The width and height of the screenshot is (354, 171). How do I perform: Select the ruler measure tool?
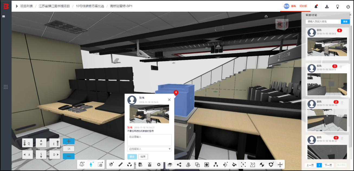121,164
